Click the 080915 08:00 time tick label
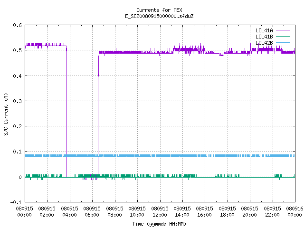The width and height of the screenshot is (304, 228). click(x=114, y=212)
